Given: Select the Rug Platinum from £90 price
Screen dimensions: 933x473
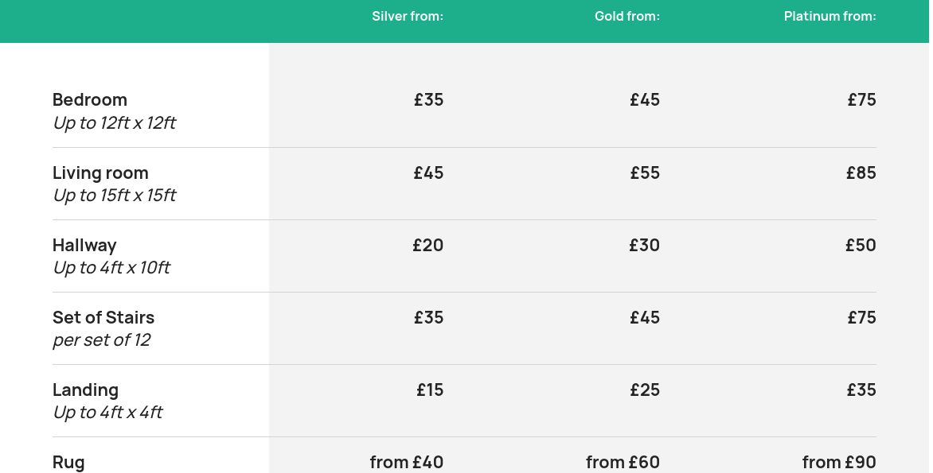Looking at the screenshot, I should click(x=839, y=463).
